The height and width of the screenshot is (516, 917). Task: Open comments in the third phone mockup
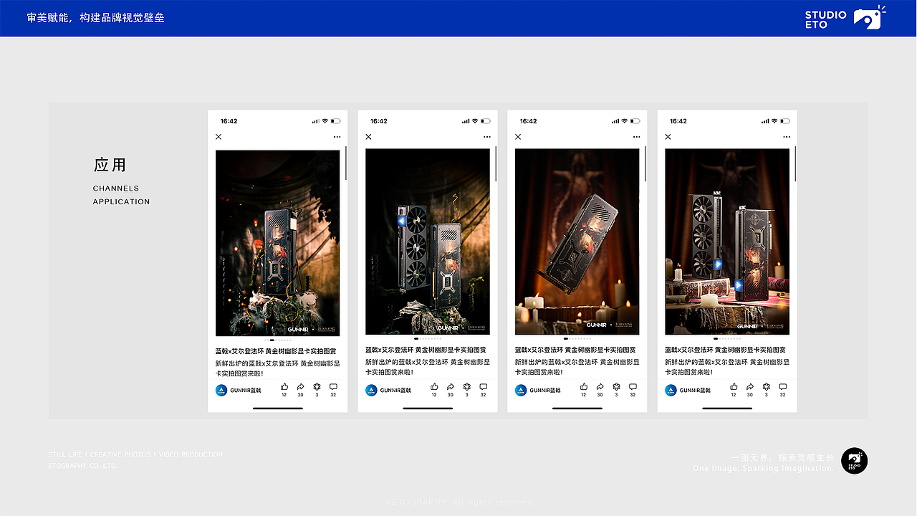(x=633, y=386)
